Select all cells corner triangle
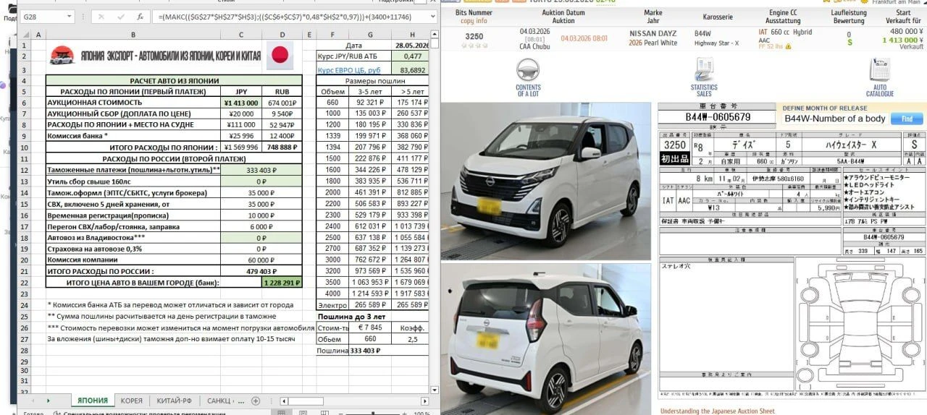The image size is (927, 415). tap(26, 34)
